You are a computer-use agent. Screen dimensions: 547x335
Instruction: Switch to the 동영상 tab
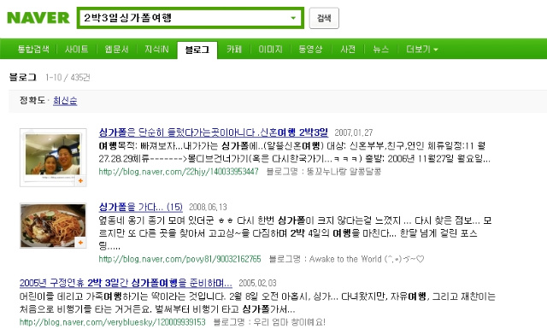click(x=310, y=50)
